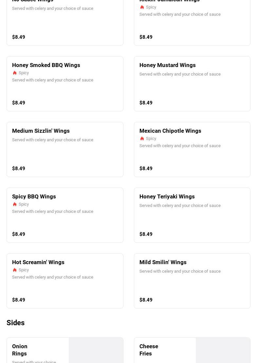Choose Mexican Chipotle Wings title
This screenshot has height=363, width=257.
(170, 131)
